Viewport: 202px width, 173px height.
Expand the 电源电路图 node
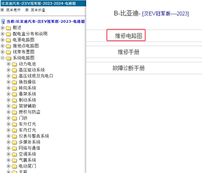tap(2, 40)
